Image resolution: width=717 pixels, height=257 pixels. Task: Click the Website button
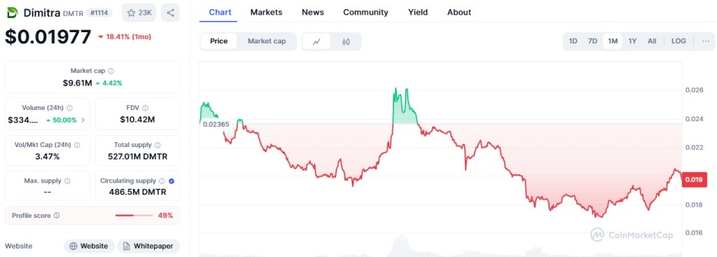tap(89, 246)
